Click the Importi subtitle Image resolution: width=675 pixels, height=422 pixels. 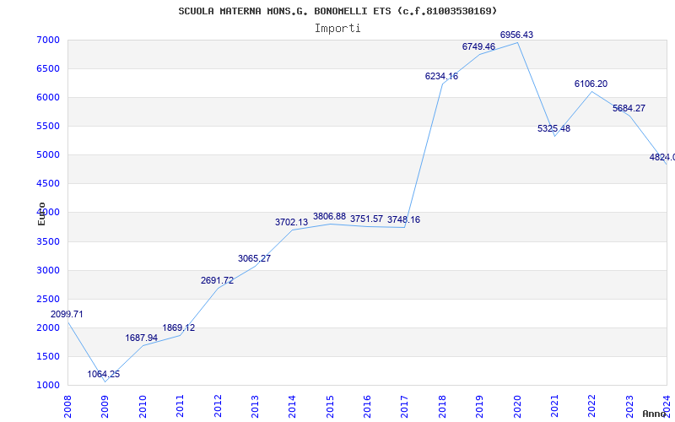click(x=337, y=29)
